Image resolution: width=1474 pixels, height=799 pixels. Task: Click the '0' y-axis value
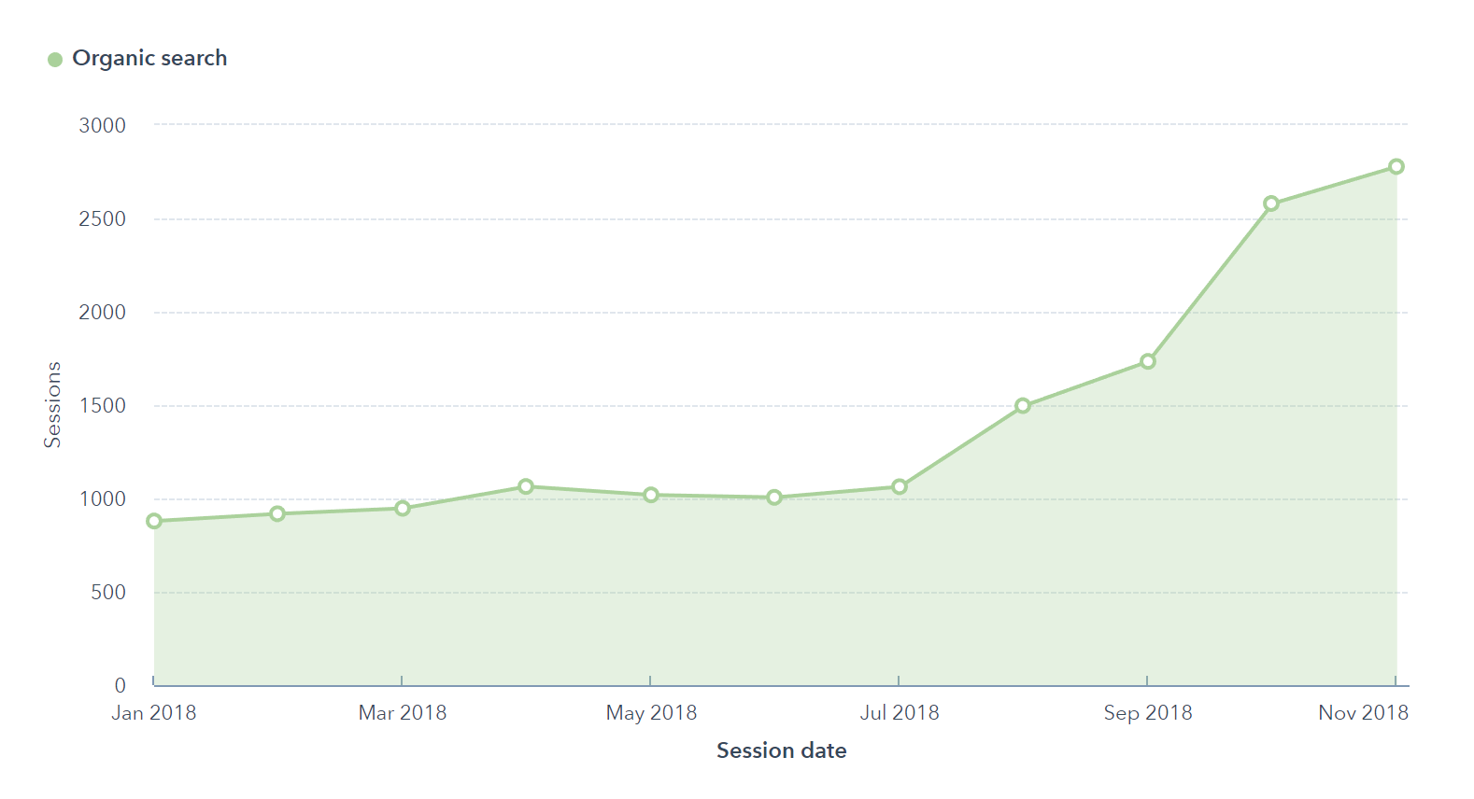[x=120, y=685]
